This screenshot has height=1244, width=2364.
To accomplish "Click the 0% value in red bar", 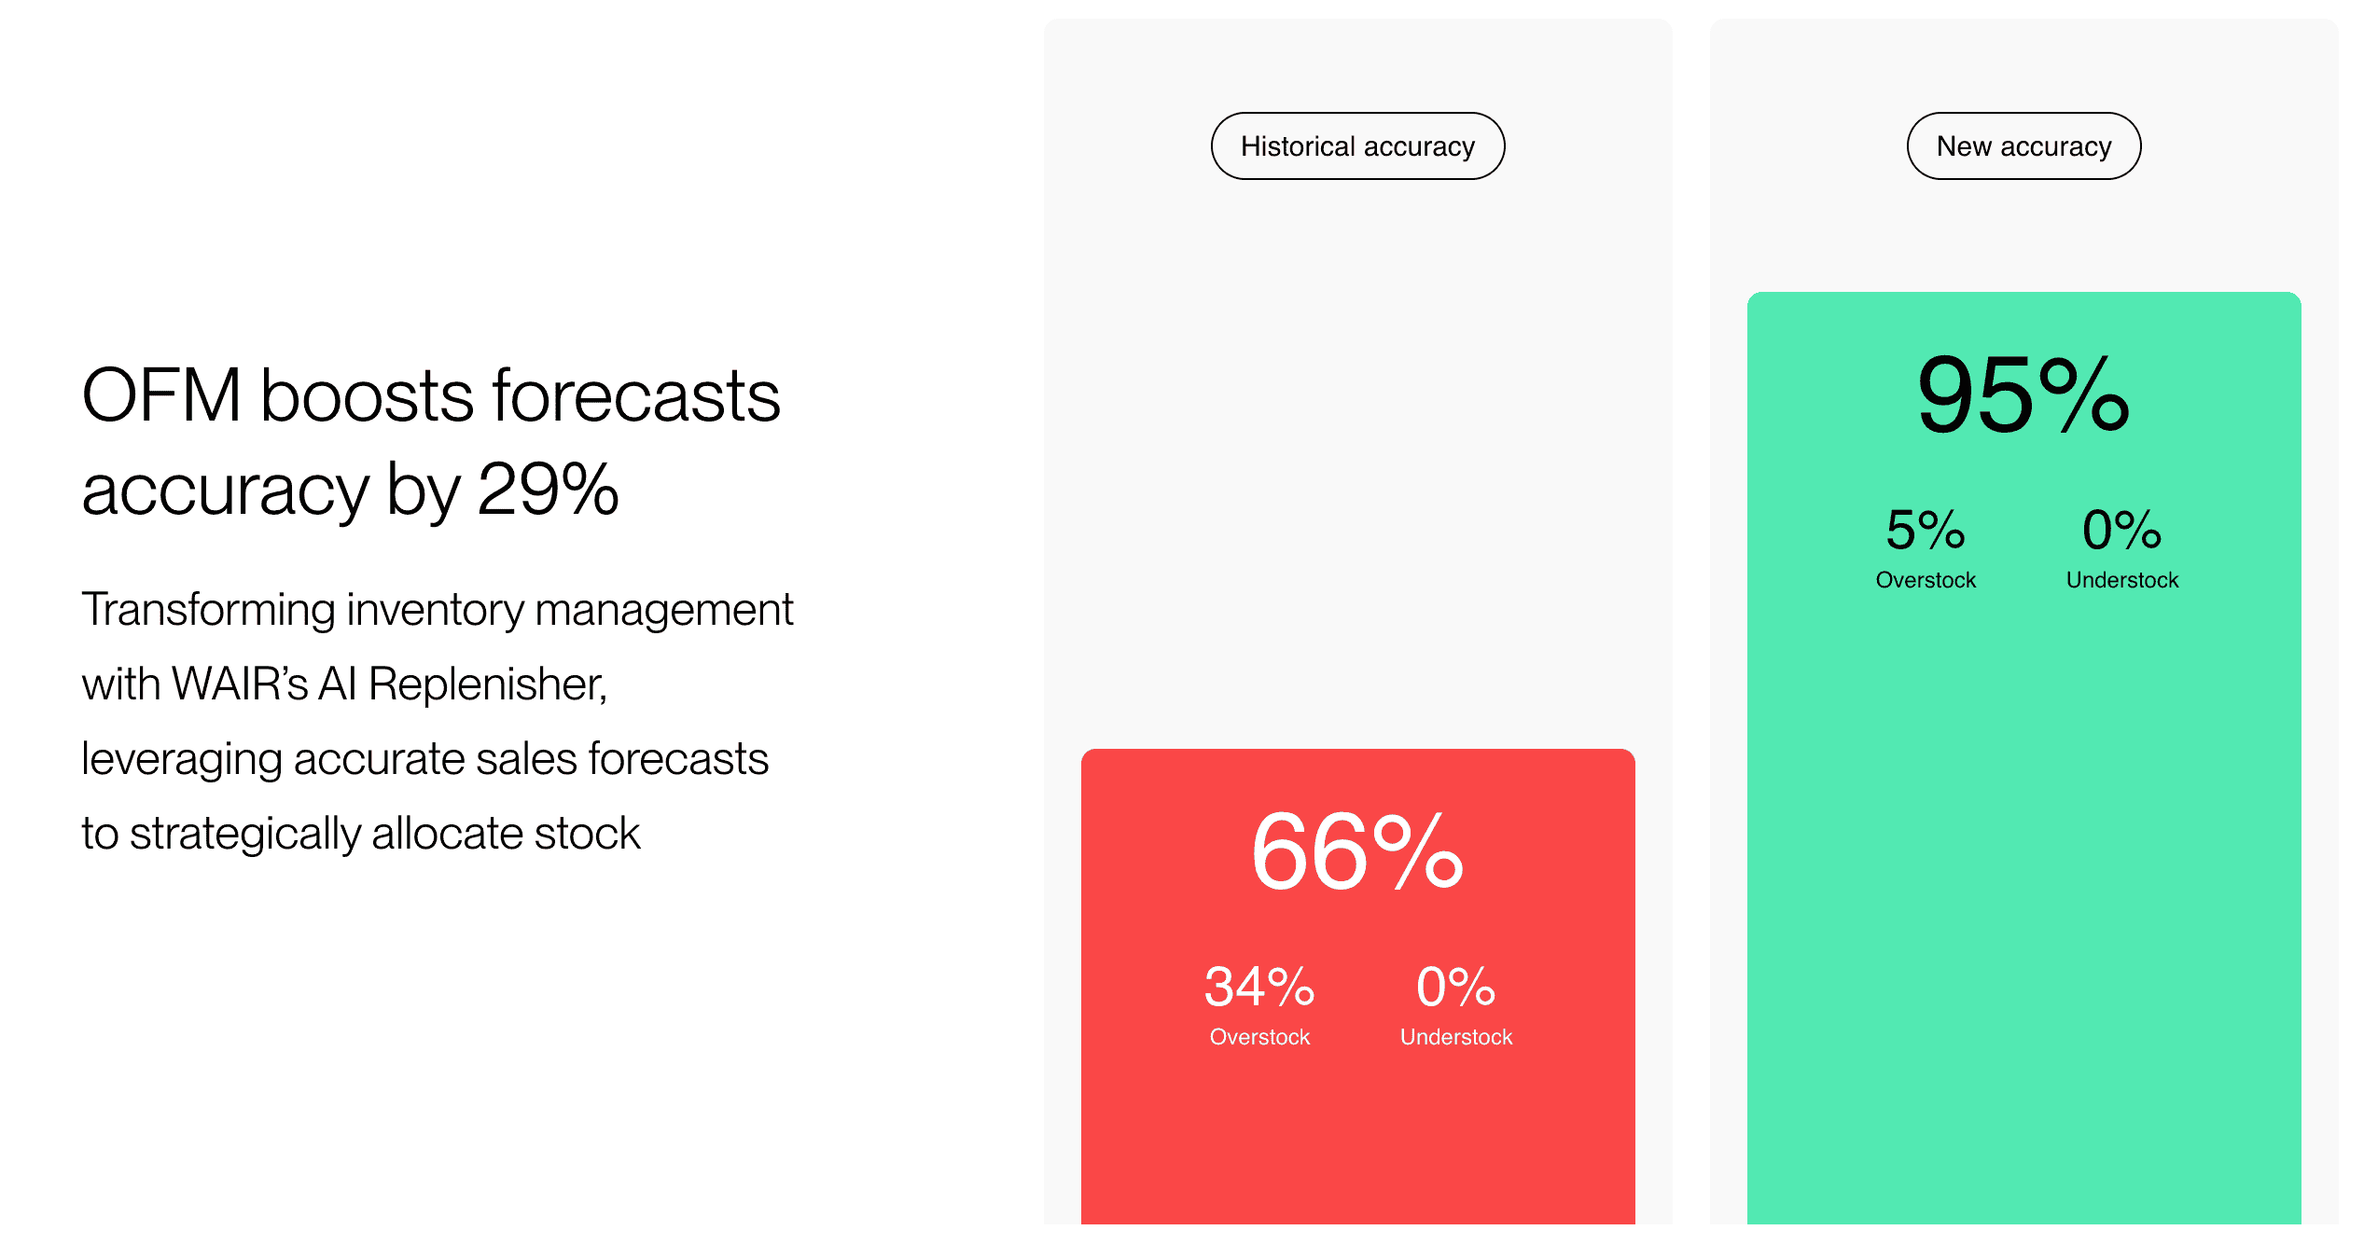I will [1455, 987].
